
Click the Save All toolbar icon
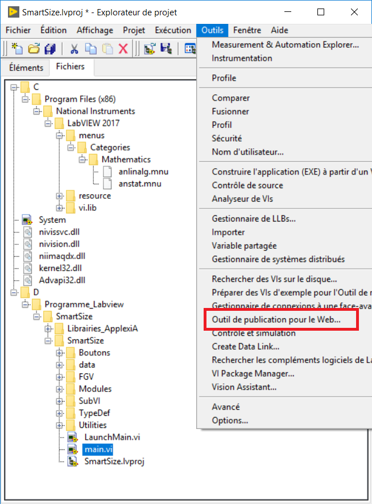[50, 49]
